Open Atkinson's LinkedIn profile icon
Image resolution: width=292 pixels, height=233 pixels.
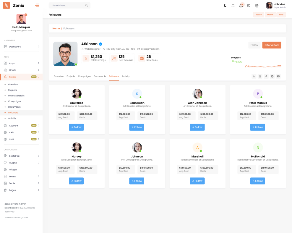coord(254,76)
